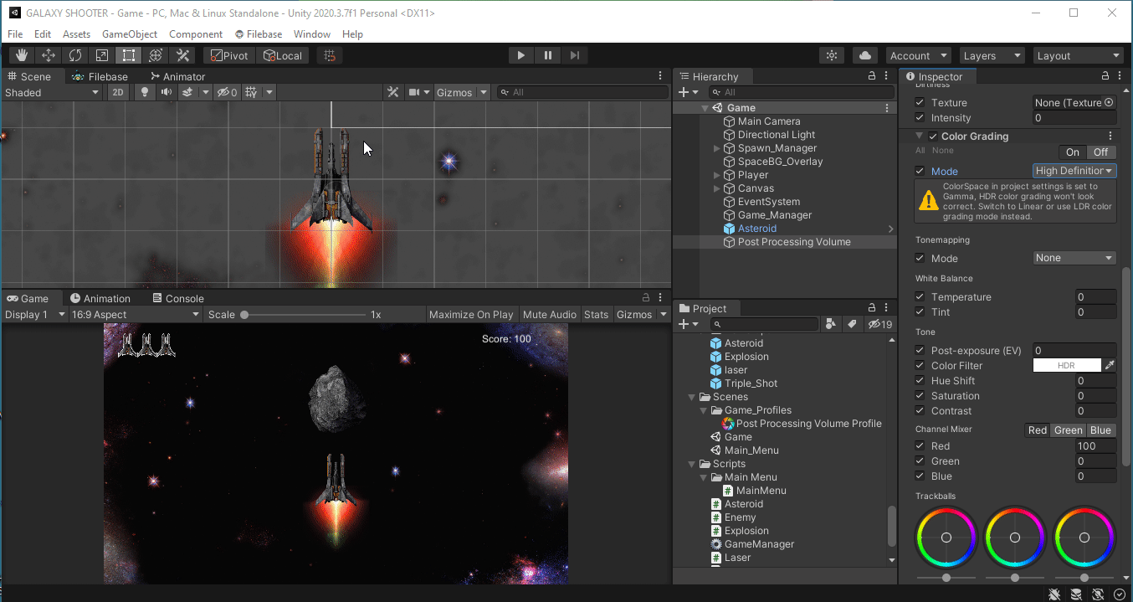Image resolution: width=1133 pixels, height=602 pixels.
Task: Switch to the Animator tab
Action: 177,76
